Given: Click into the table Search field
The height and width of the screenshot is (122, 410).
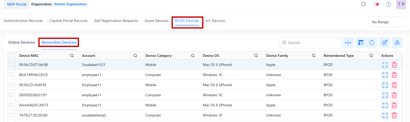Looking at the screenshot, I should 310,43.
